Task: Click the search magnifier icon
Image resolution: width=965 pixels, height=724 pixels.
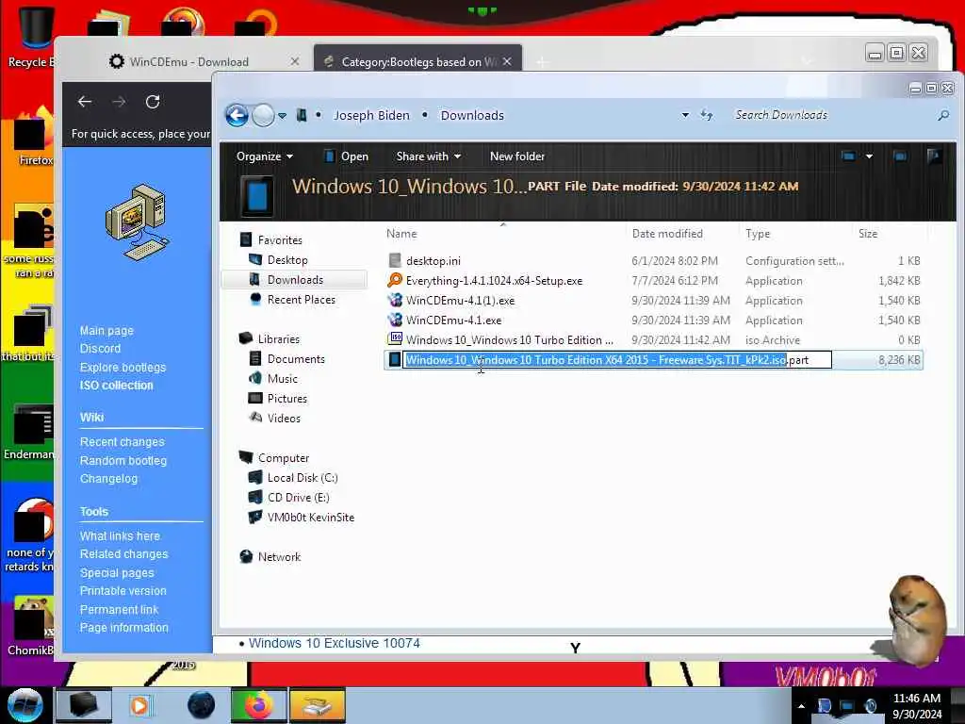Action: point(943,115)
